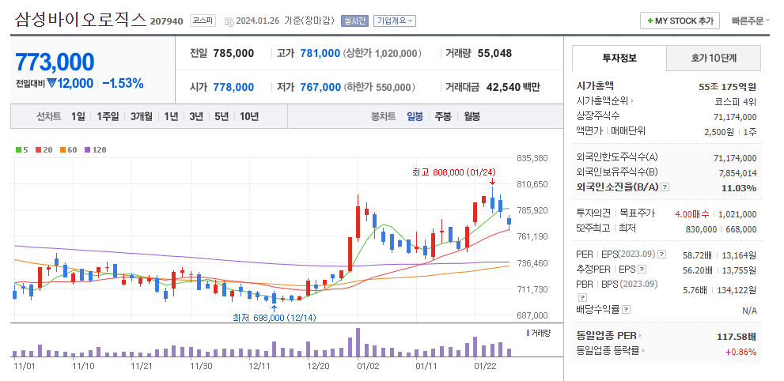Select the 1주일 line chart
This screenshot has width=784, height=381.
pyautogui.click(x=108, y=116)
